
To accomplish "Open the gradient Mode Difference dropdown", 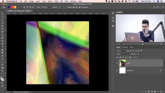I will point(46,7).
